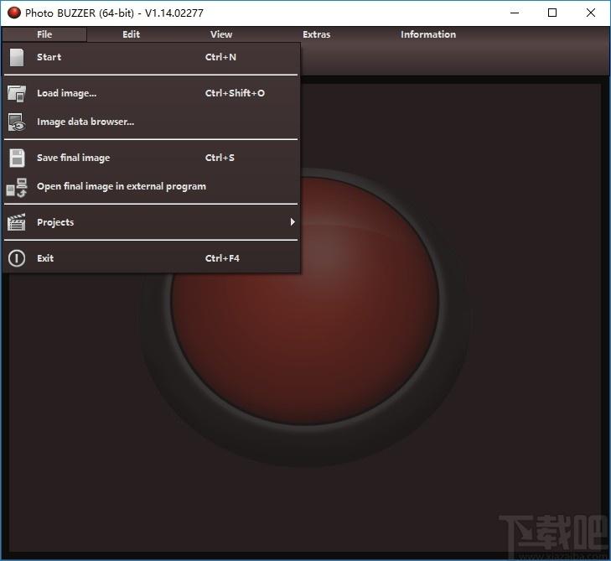Minimize the Photo BUZZER window

coord(515,13)
